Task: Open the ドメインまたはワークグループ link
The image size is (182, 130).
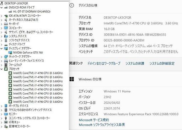Action: 104,63
